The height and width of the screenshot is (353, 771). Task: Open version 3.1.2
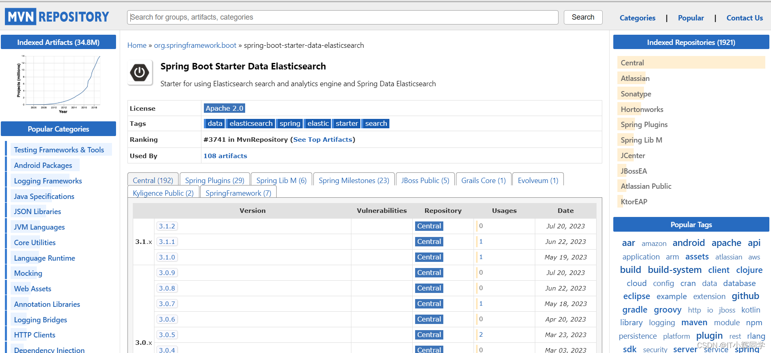[167, 226]
